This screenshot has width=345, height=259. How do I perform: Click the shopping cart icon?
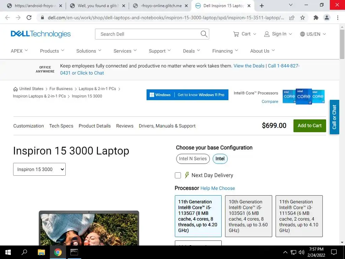[x=236, y=34]
